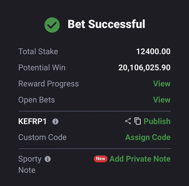Tap the Open Bets label

click(x=36, y=100)
